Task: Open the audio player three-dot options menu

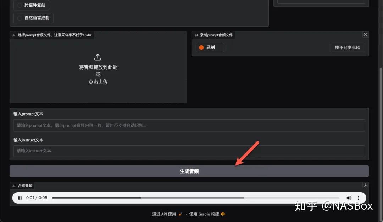Action: click(x=359, y=198)
